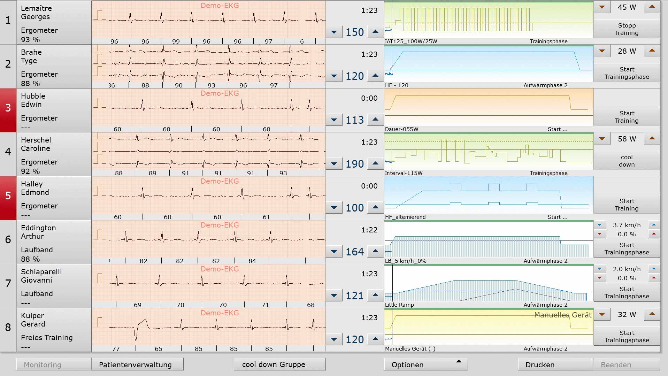Decrease heart rate limit 164 for Eddington
The height and width of the screenshot is (376, 668).
pyautogui.click(x=334, y=252)
